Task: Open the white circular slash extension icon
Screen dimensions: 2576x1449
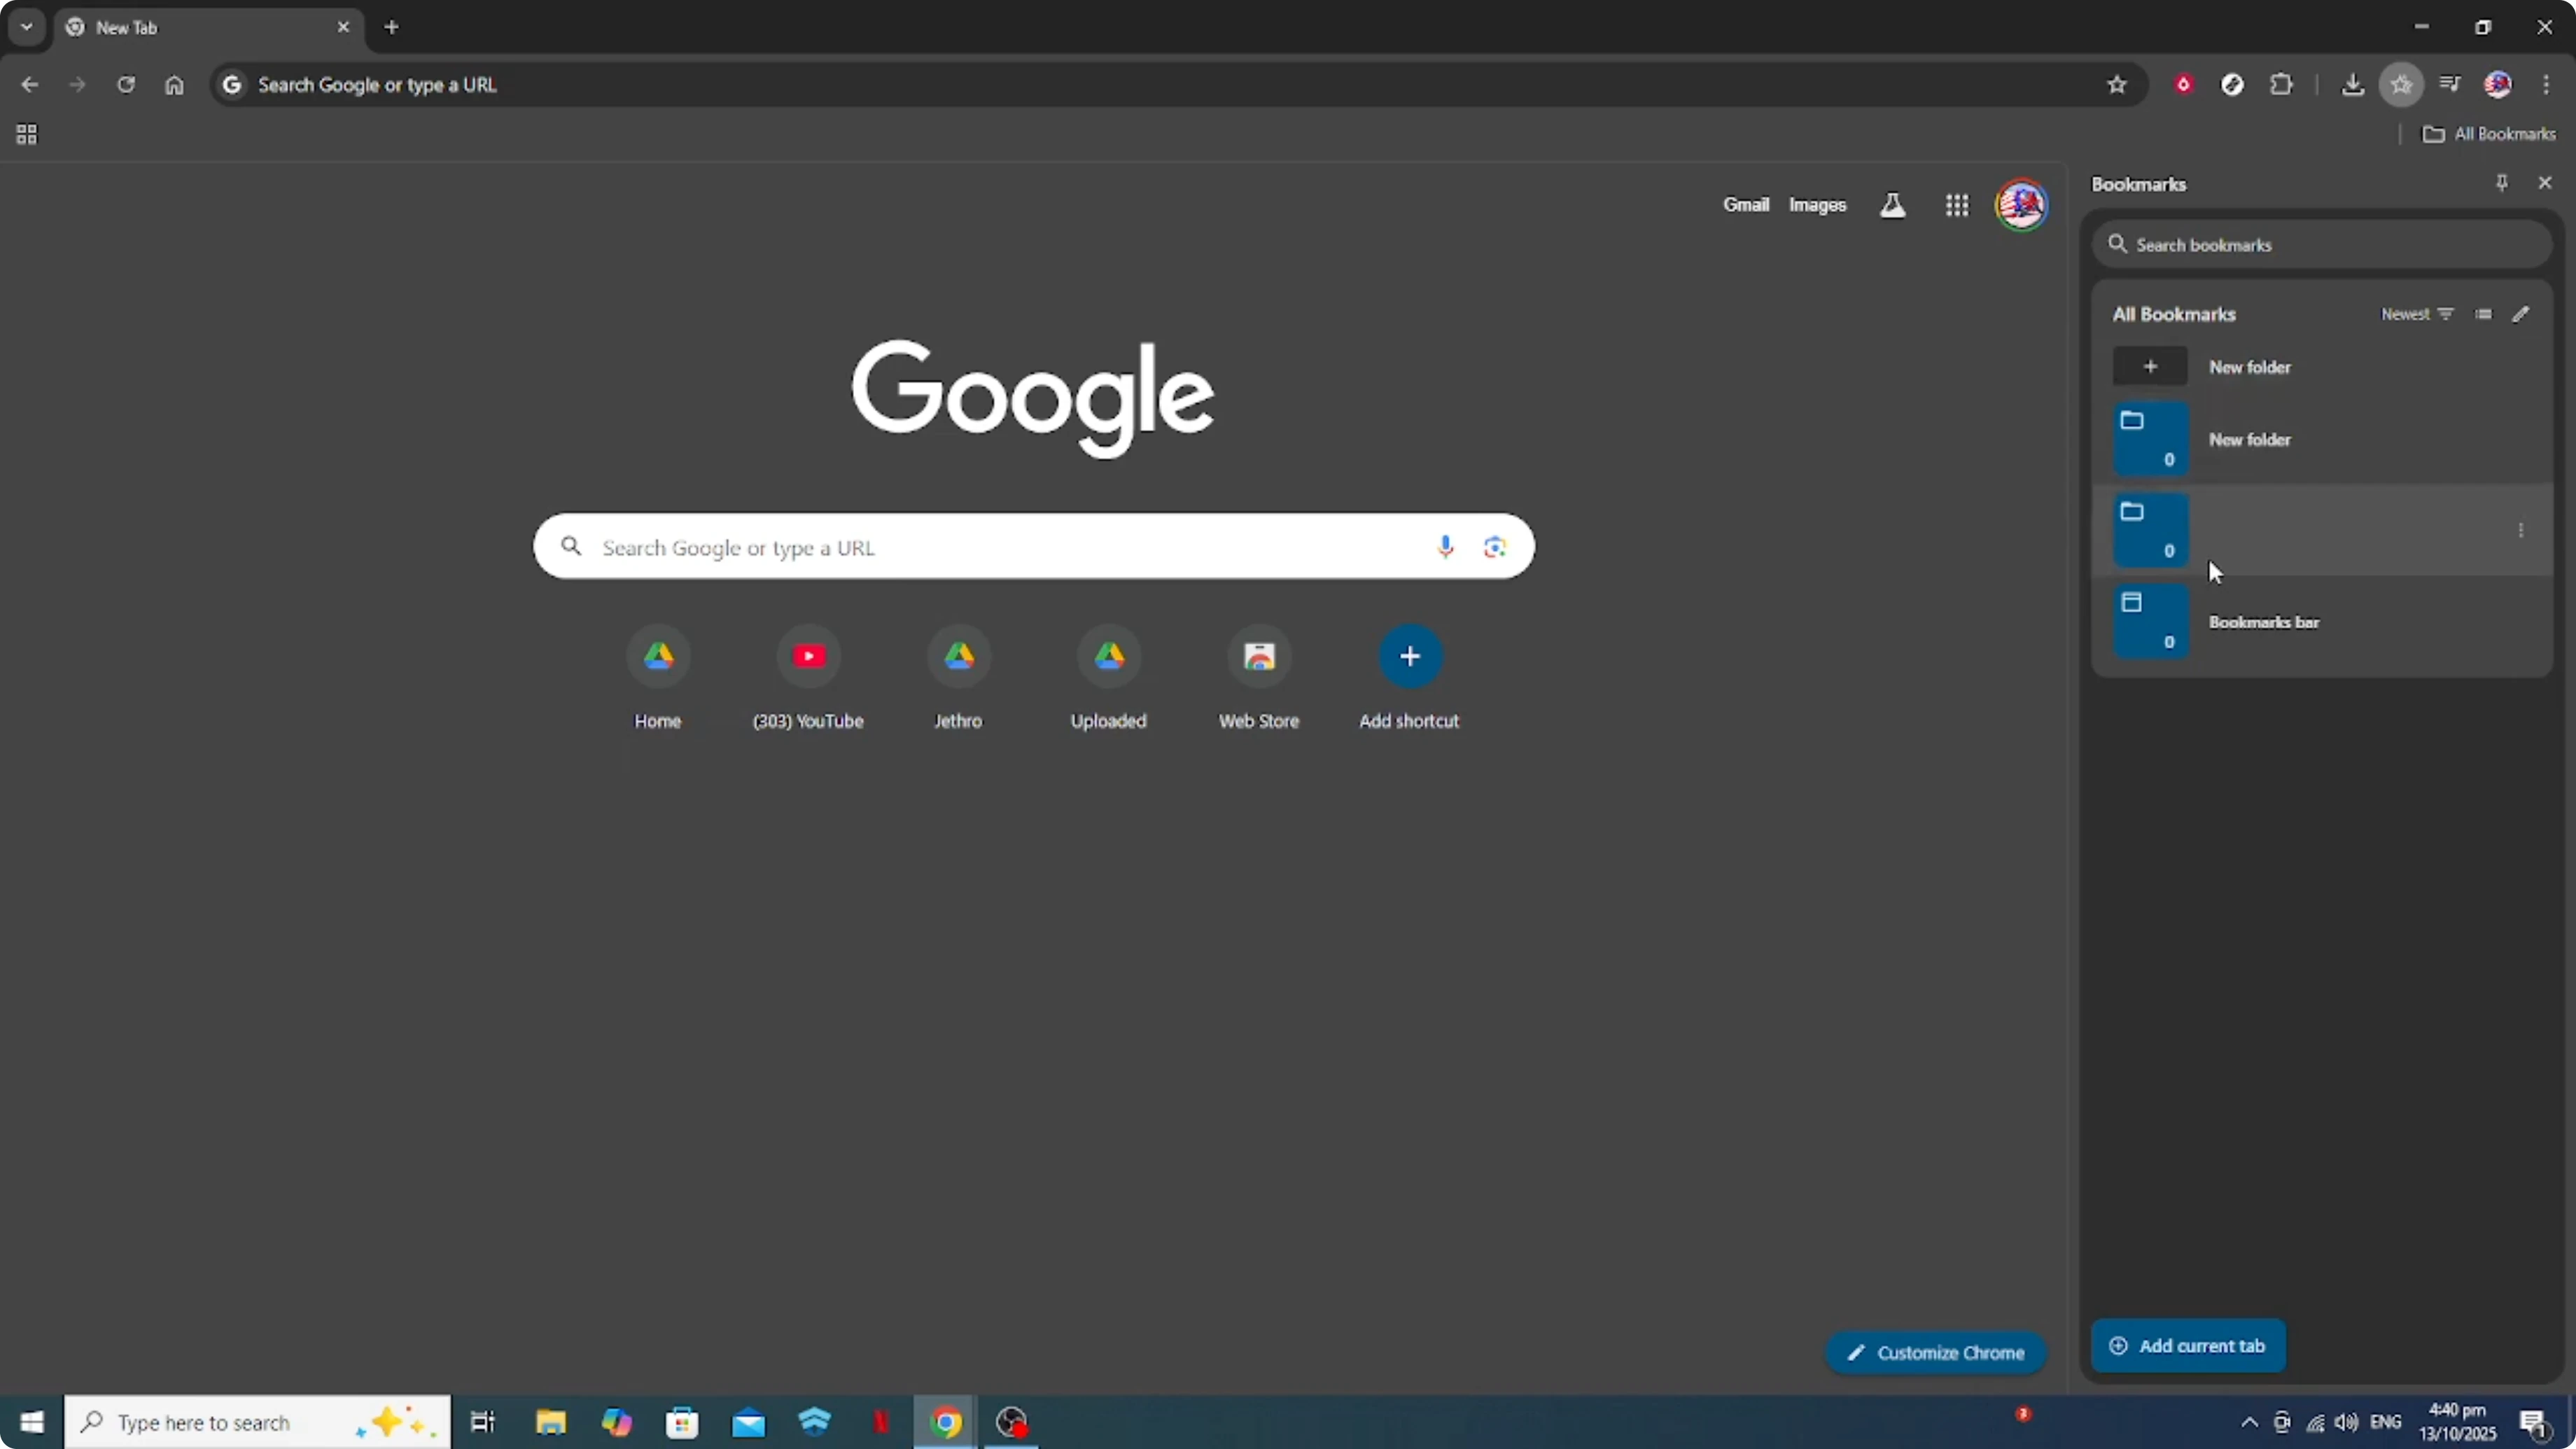Action: point(2233,85)
